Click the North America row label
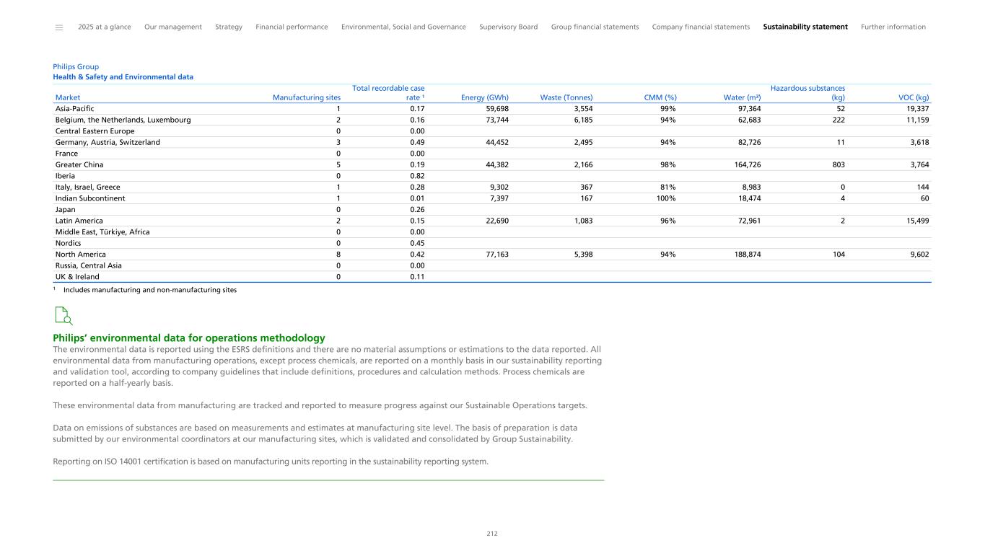This screenshot has width=985, height=556. tap(80, 254)
